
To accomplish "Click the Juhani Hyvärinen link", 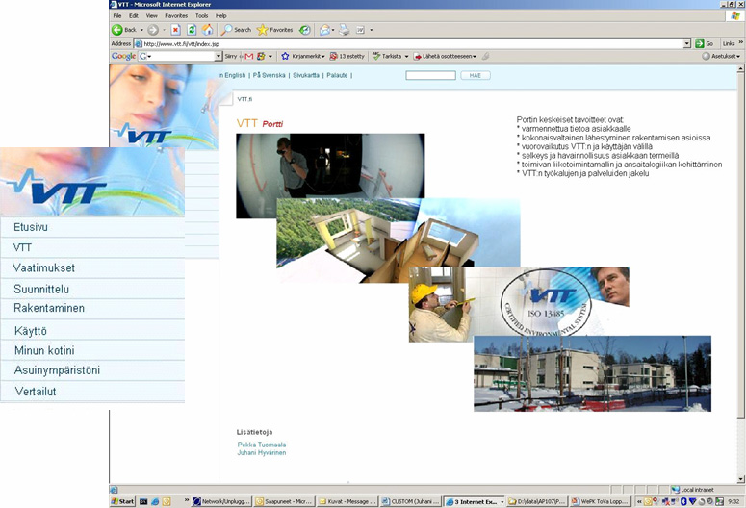I will point(262,453).
